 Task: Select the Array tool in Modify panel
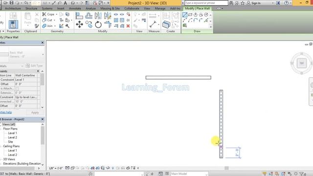click(116, 20)
